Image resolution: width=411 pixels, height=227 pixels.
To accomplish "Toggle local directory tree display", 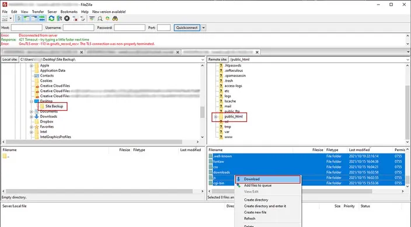I will pos(26,18).
